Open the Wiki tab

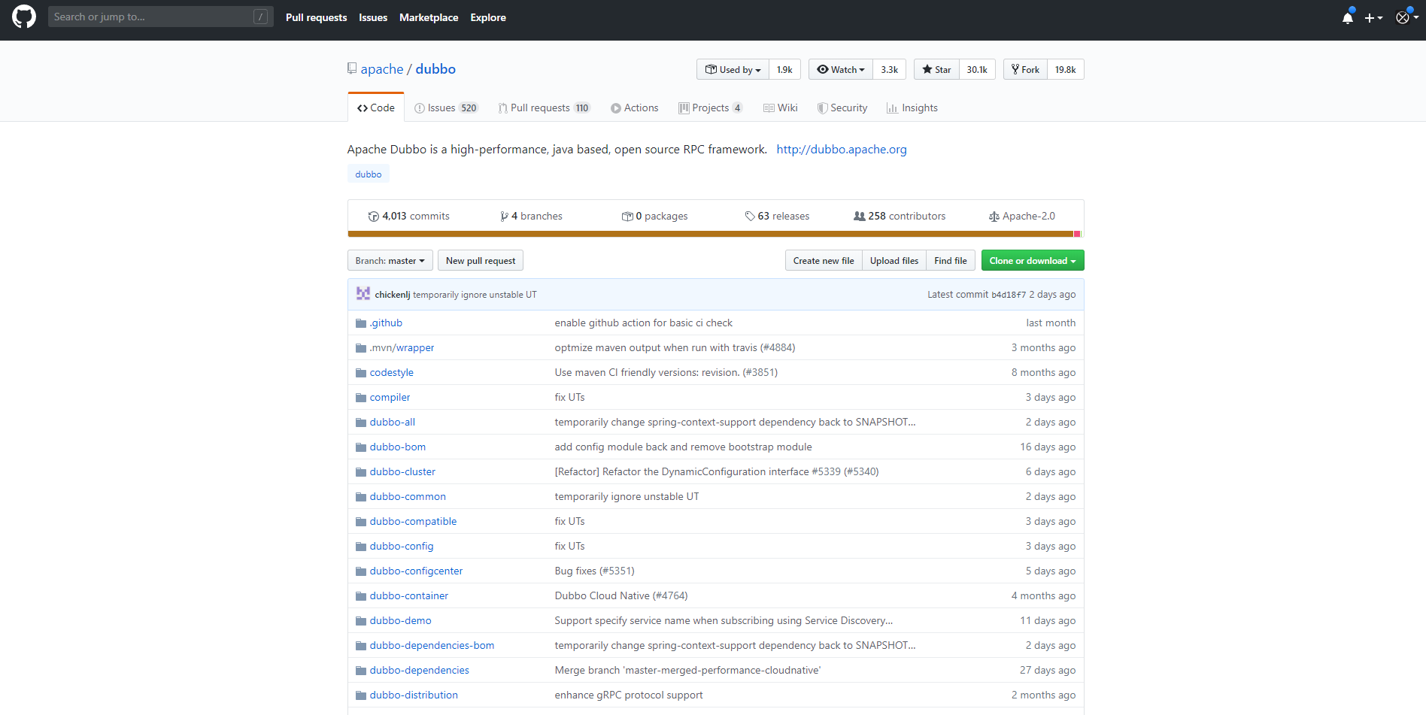(781, 108)
